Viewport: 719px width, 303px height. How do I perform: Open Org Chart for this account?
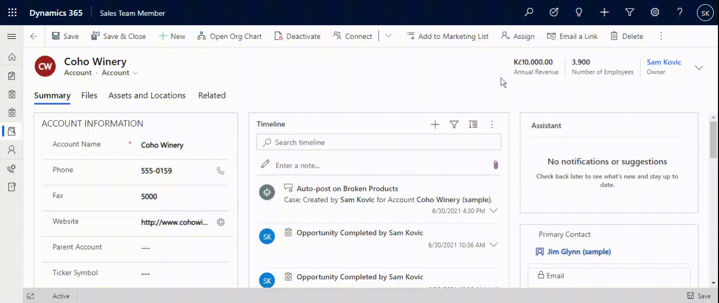pos(229,36)
